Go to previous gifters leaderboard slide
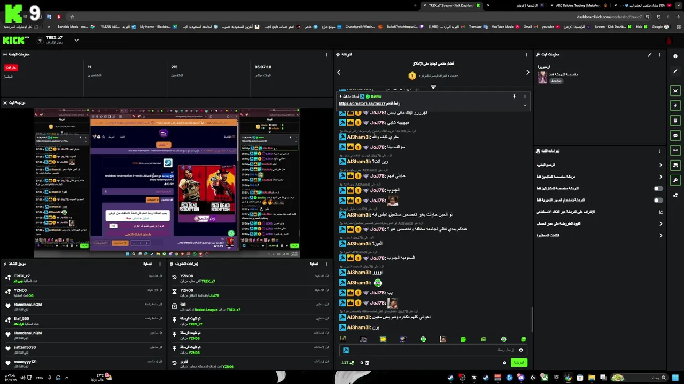 click(338, 72)
